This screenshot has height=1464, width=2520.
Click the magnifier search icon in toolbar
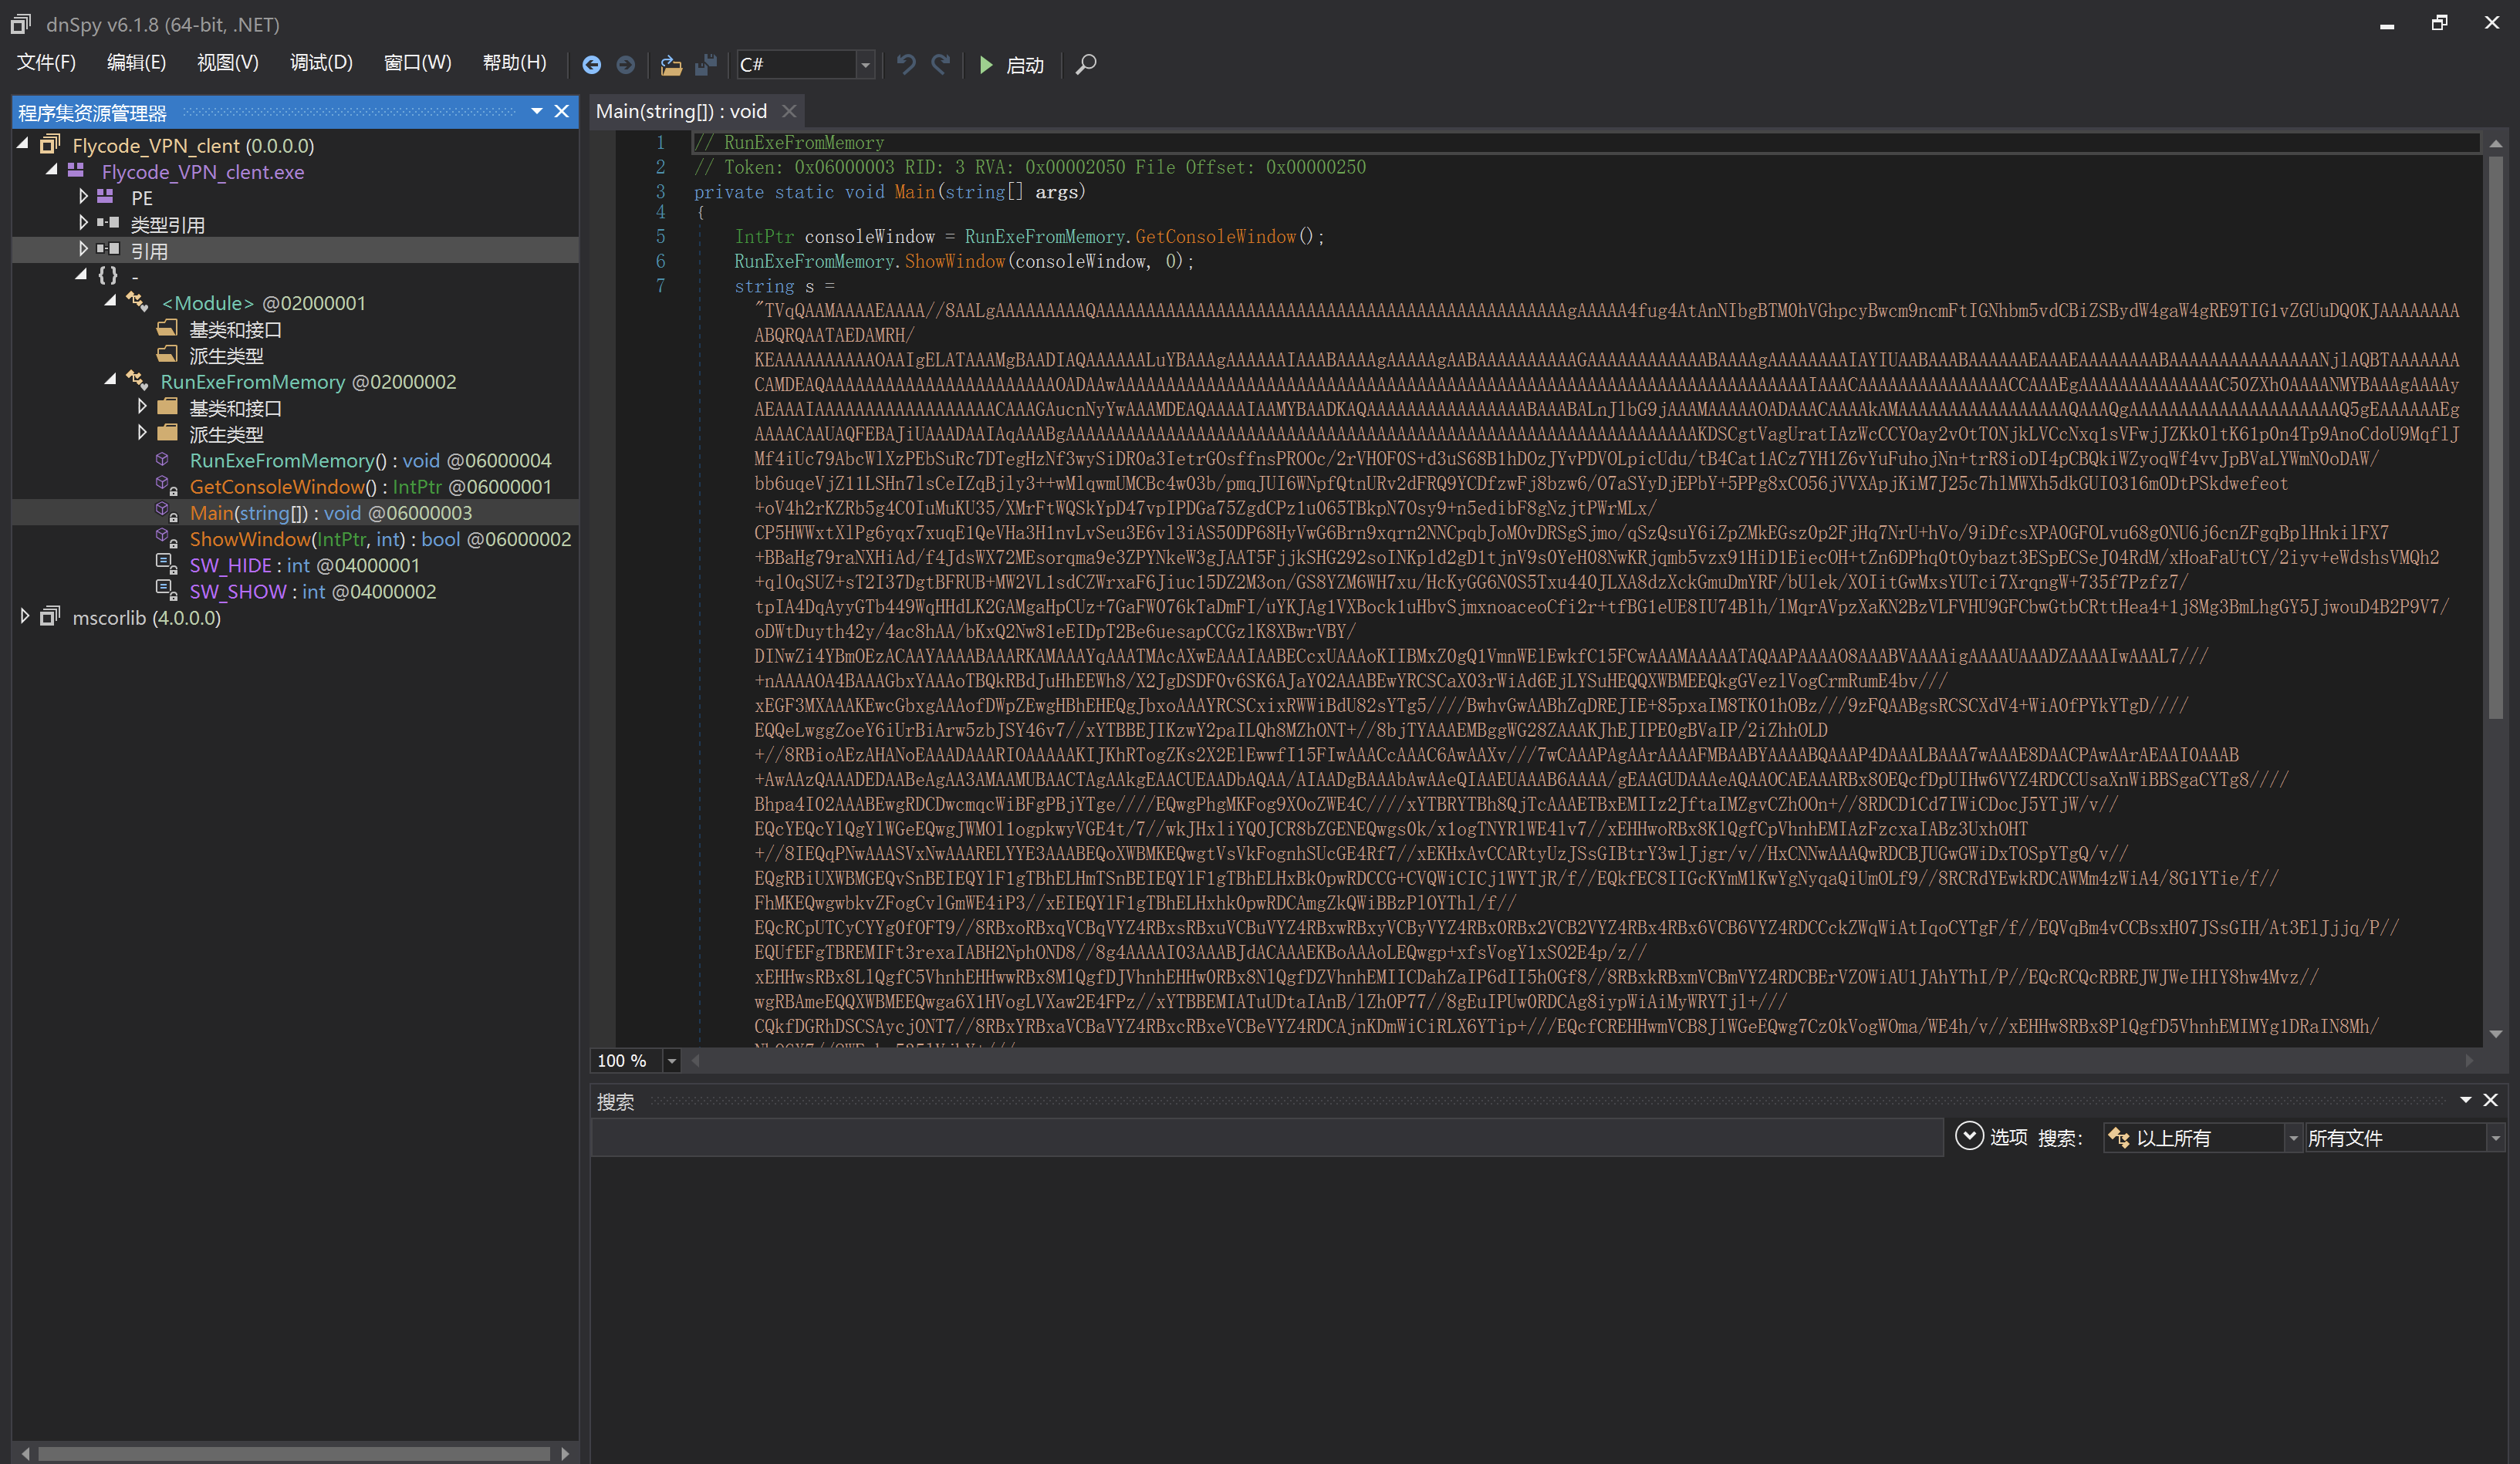coord(1086,65)
